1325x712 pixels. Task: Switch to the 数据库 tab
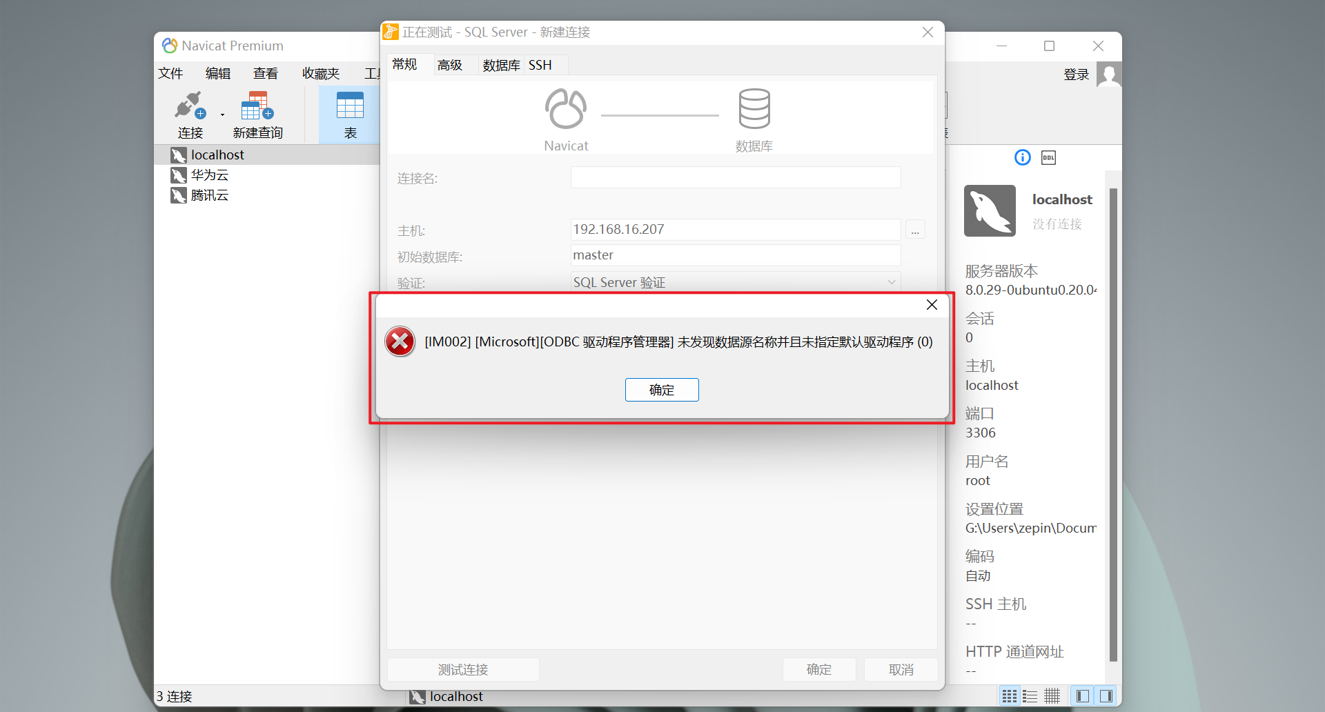[x=501, y=65]
